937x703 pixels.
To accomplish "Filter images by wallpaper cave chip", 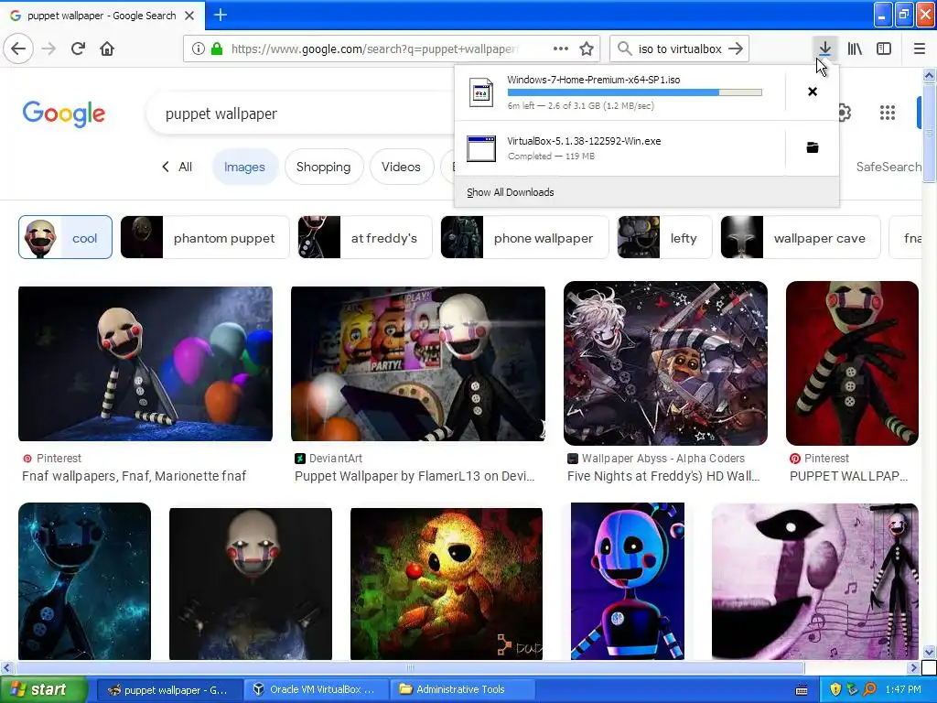I will pos(801,237).
